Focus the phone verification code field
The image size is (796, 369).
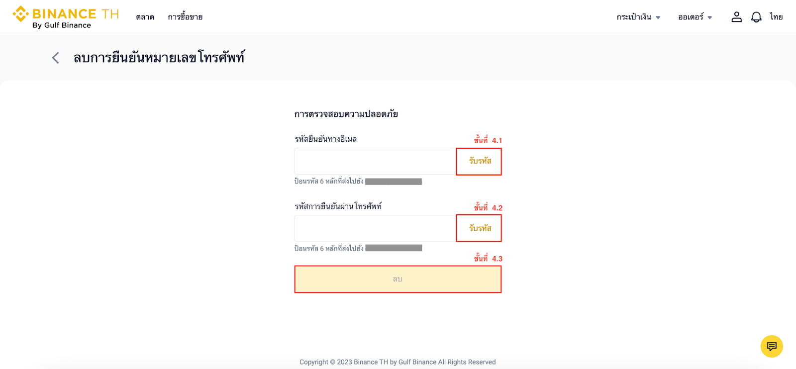[375, 228]
